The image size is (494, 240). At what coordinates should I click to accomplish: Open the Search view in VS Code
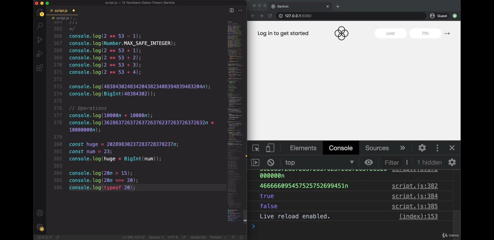coord(40,26)
